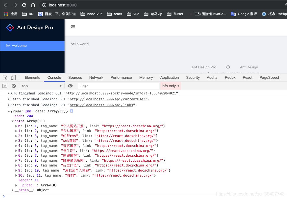Screen dimensions: 287x199
Task: Switch to the Elements tab
Action: point(32,78)
